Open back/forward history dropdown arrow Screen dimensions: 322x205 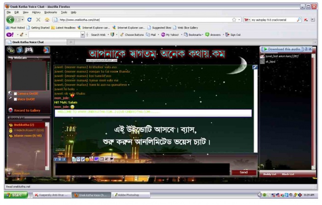(x=22, y=20)
